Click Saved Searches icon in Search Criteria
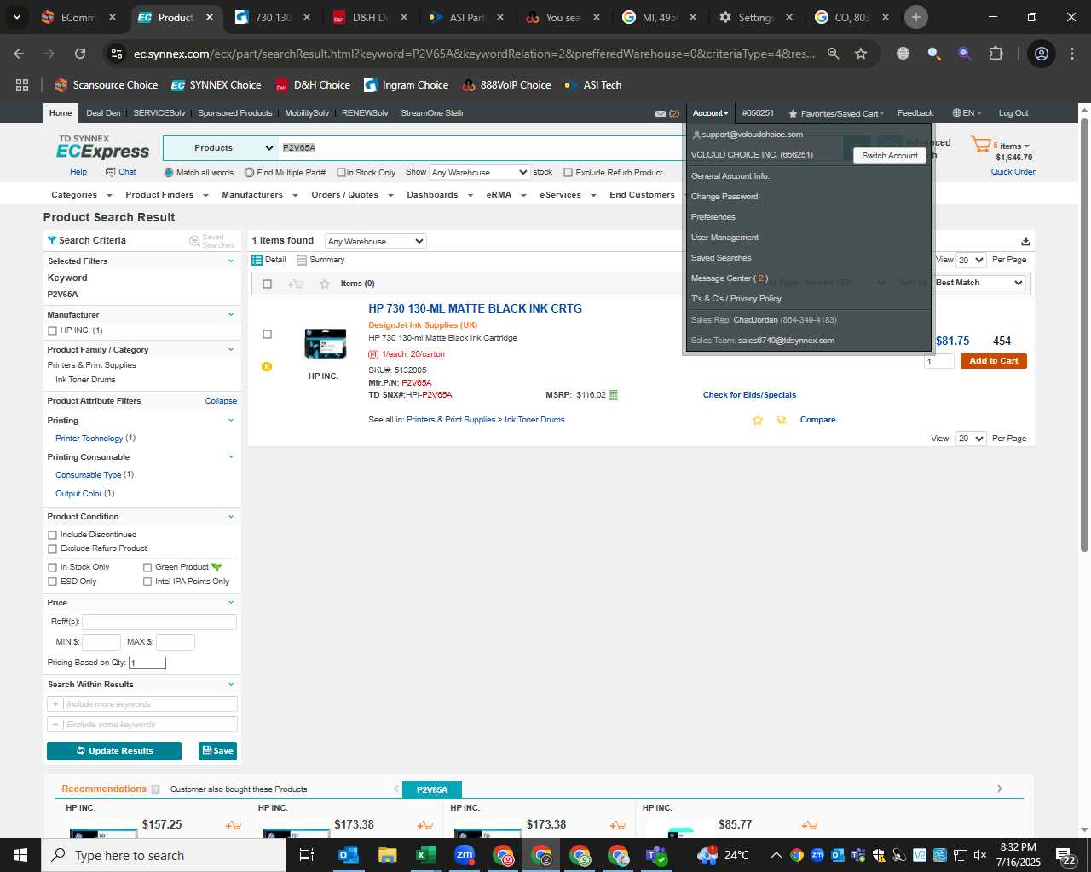 coord(194,241)
